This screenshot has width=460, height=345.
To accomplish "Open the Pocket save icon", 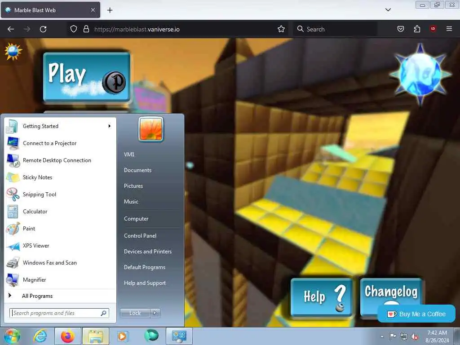I will tap(400, 29).
